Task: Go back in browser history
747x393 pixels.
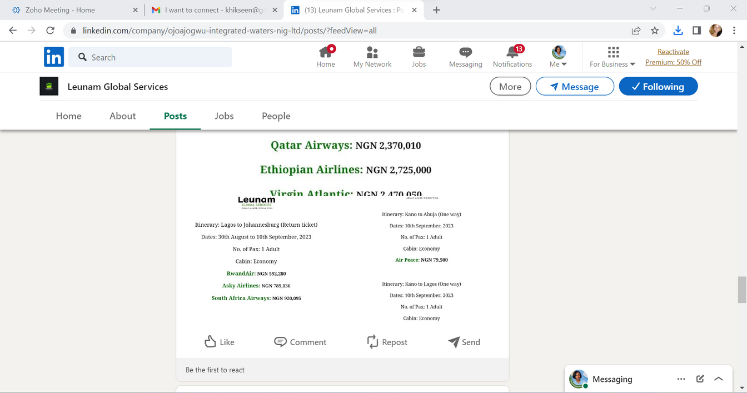Action: (13, 31)
